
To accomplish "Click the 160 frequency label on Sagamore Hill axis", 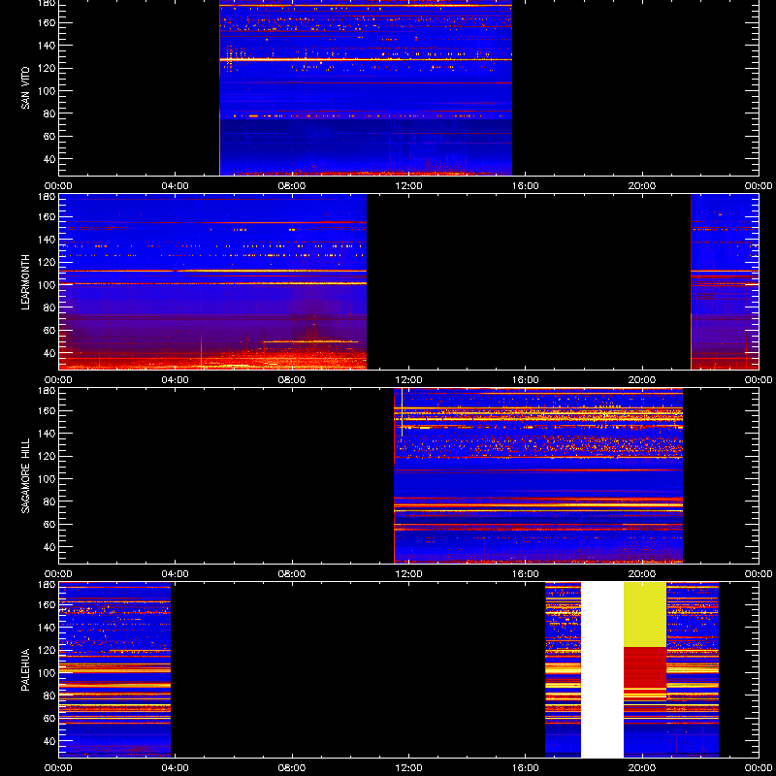I will [48, 410].
